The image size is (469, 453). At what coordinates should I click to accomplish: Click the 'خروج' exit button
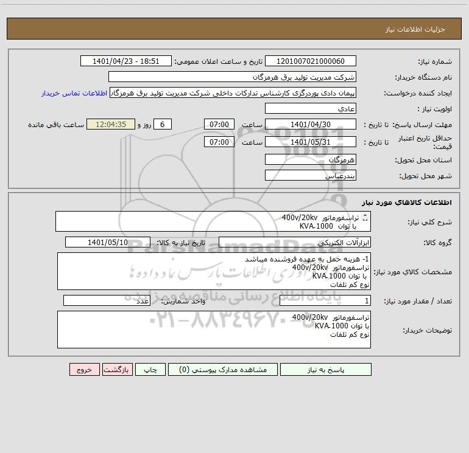click(x=84, y=370)
